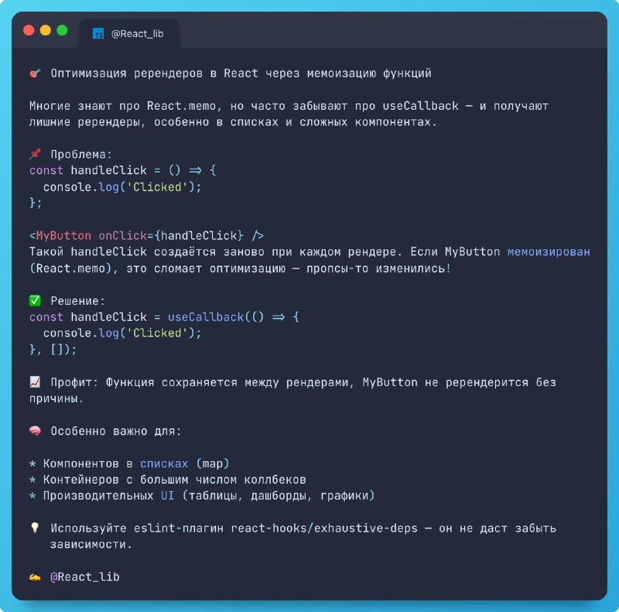Click the green maximize window dot
The image size is (619, 612).
[62, 30]
